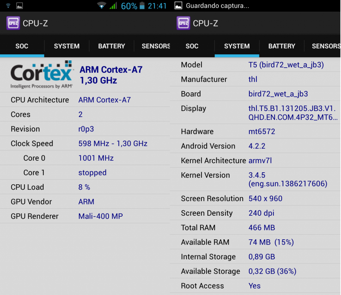
Task: Switch to the BATTERY tab on the Cortex-A7 screen
Action: point(111,46)
